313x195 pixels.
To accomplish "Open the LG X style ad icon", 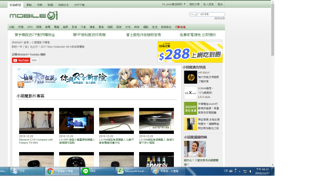I will (x=190, y=93).
